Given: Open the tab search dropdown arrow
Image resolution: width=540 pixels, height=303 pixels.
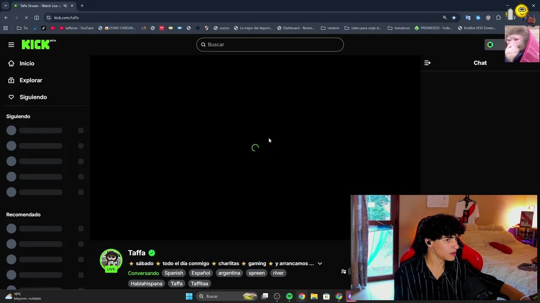Looking at the screenshot, I should coord(5,6).
